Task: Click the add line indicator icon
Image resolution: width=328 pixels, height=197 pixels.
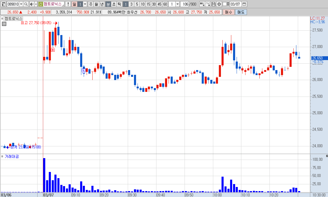Action: [208, 4]
